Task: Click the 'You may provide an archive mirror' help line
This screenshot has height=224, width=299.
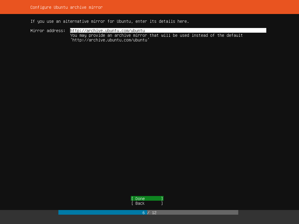Action: click(157, 35)
